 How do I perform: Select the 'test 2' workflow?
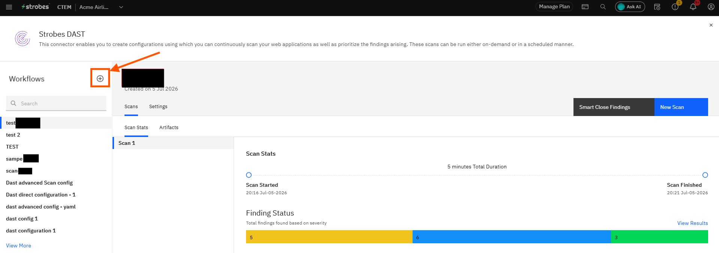pyautogui.click(x=56, y=135)
